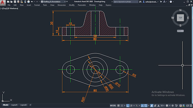This screenshot has height=108, width=193.
Task: Toggle Clean Screen icon in status bar
Action: [x=188, y=105]
